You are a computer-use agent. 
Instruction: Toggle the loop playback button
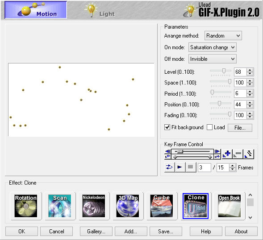click(x=169, y=167)
